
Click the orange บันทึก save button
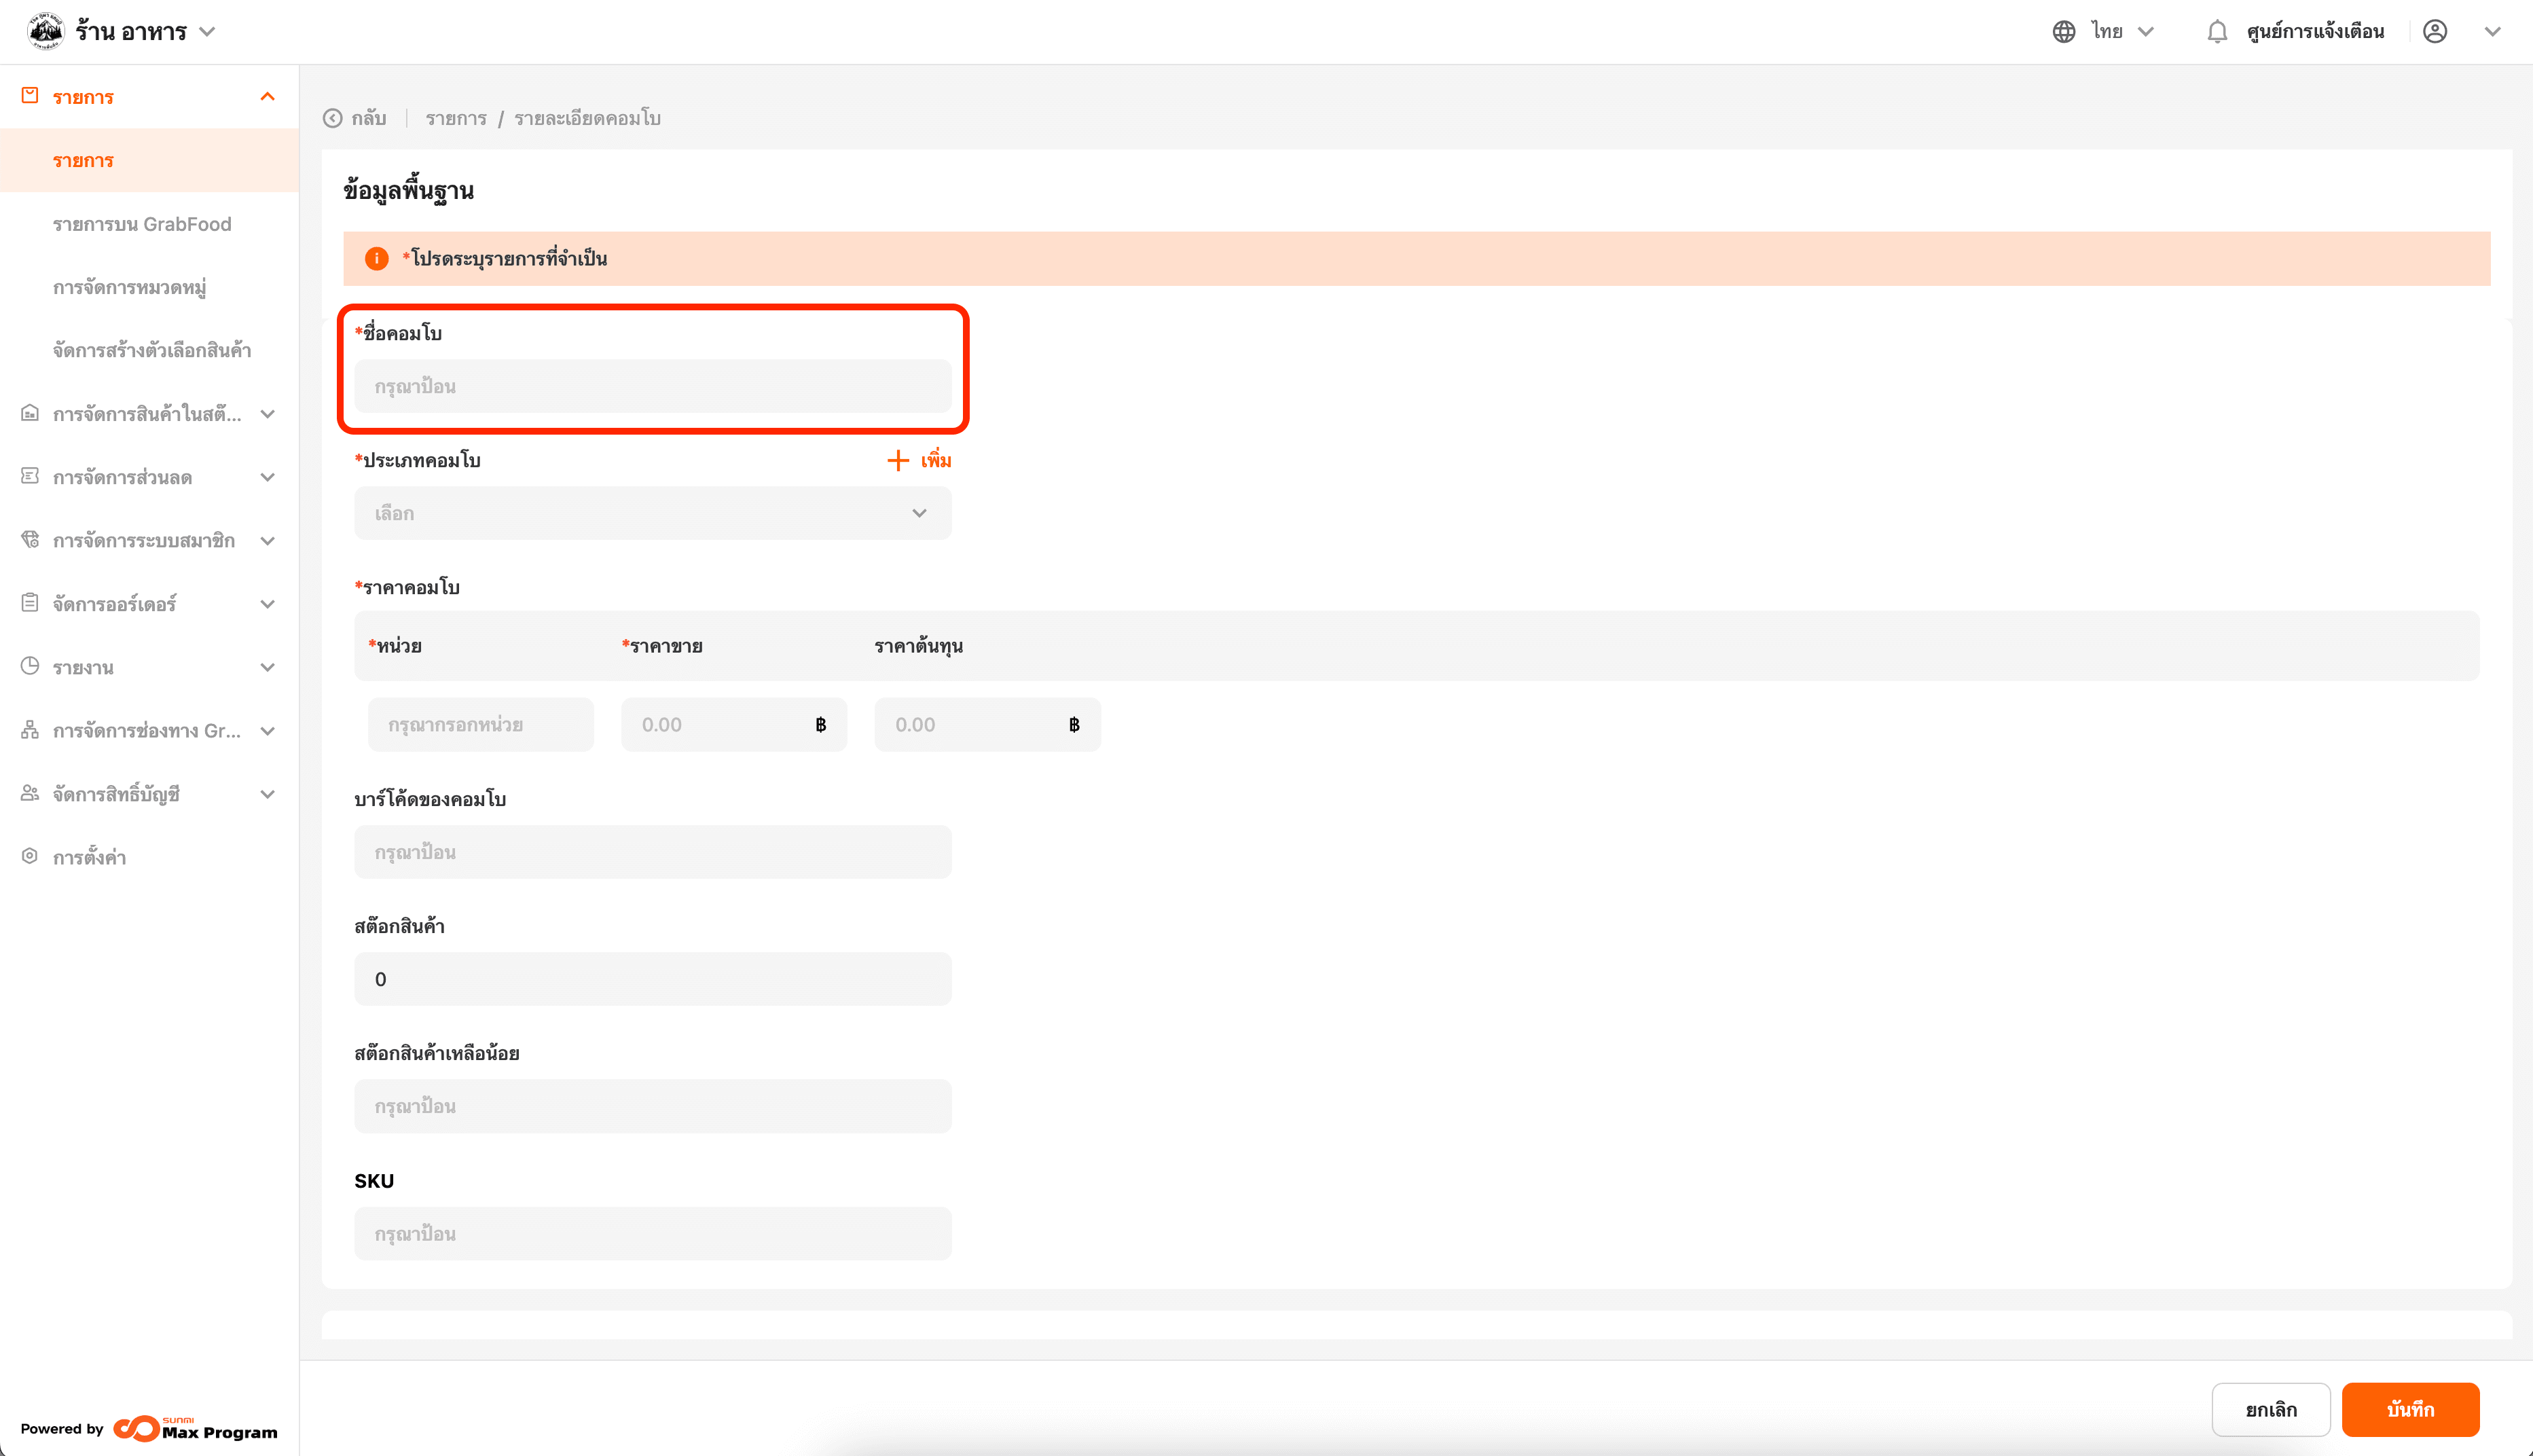click(x=2409, y=1409)
